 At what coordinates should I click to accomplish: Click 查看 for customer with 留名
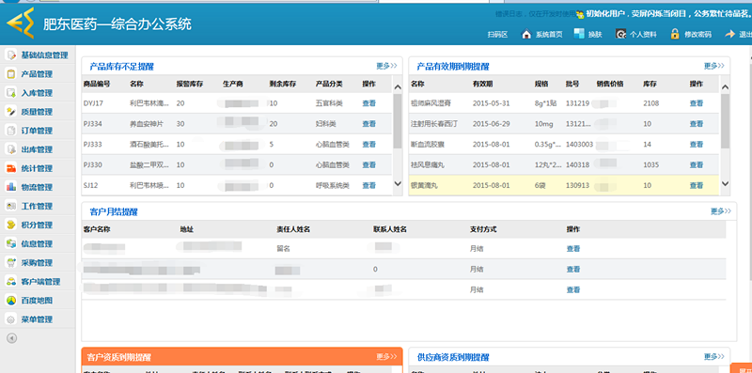[x=573, y=249]
